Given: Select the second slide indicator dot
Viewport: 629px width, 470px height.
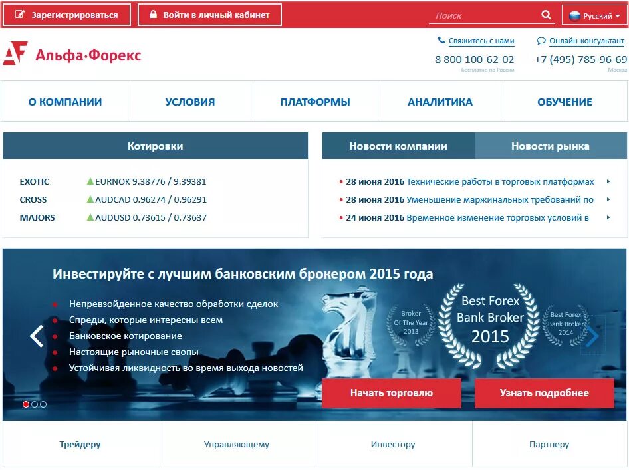Looking at the screenshot, I should coord(35,404).
